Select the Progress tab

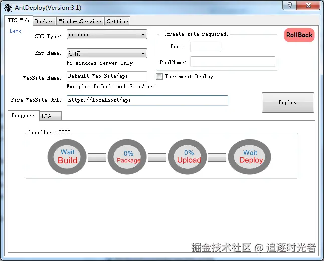(24, 115)
